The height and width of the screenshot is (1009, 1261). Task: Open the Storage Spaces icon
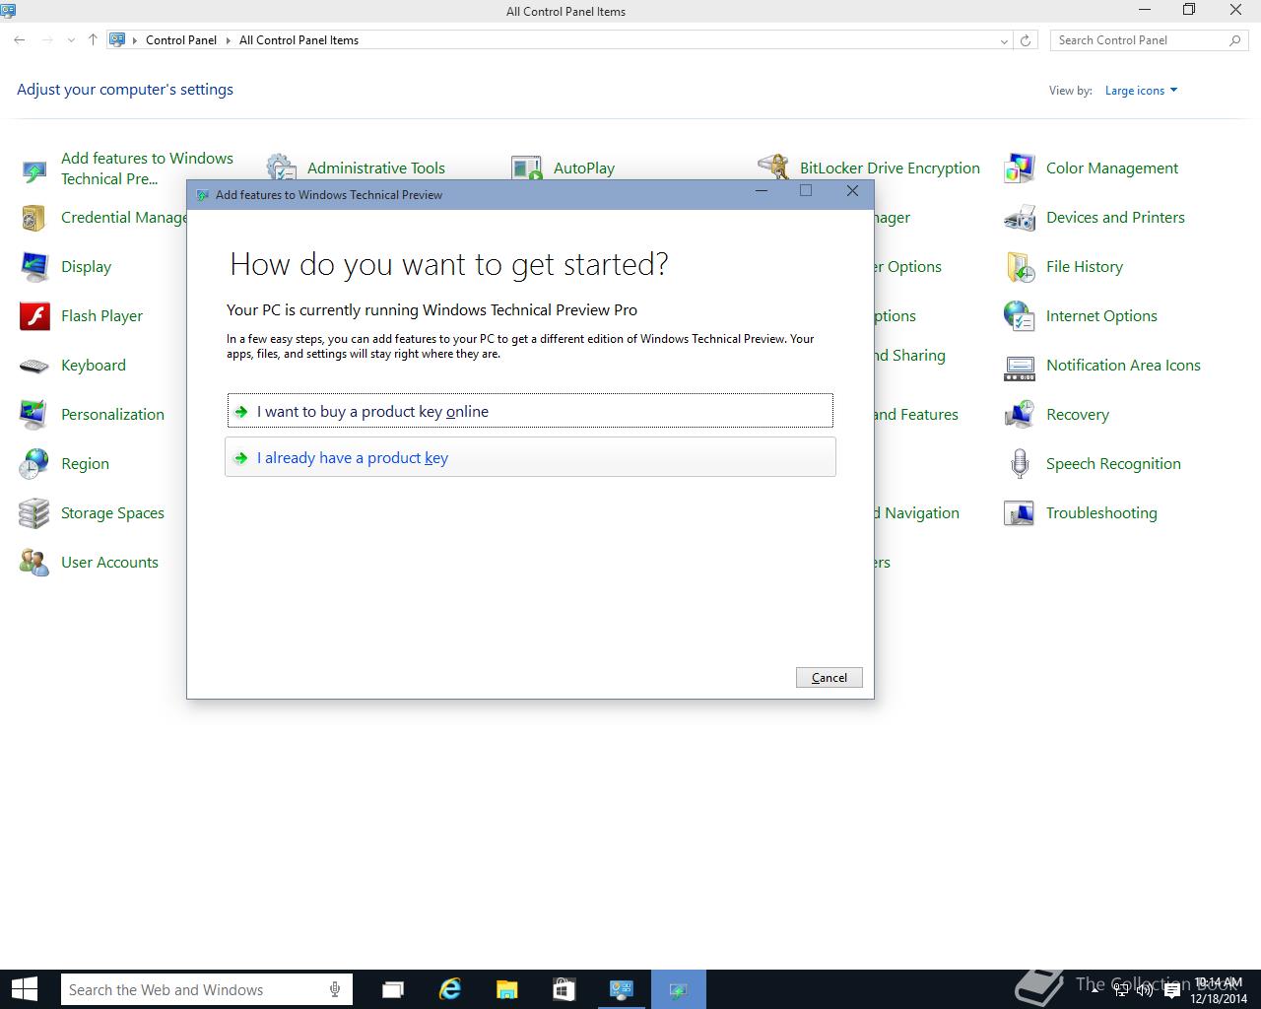point(34,513)
